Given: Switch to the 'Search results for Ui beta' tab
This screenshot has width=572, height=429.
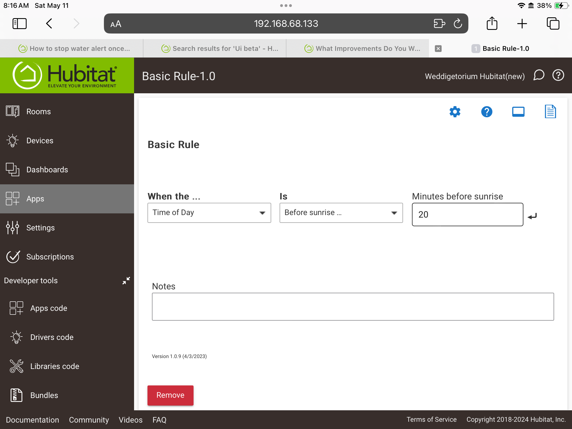Looking at the screenshot, I should 215,49.
